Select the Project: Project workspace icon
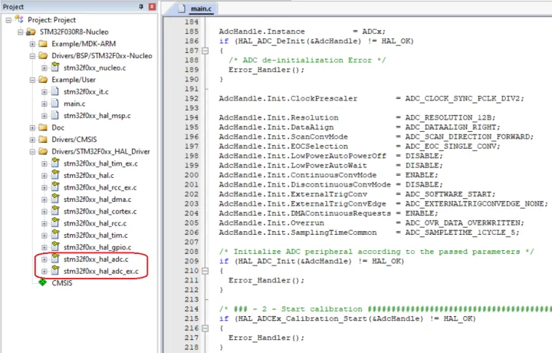 pyautogui.click(x=19, y=19)
